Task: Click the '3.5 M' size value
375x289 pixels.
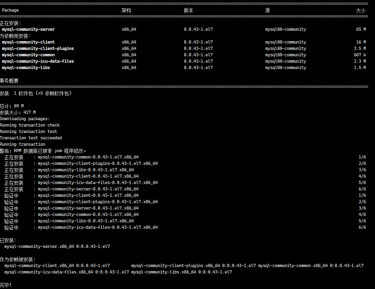Action: pyautogui.click(x=360, y=48)
